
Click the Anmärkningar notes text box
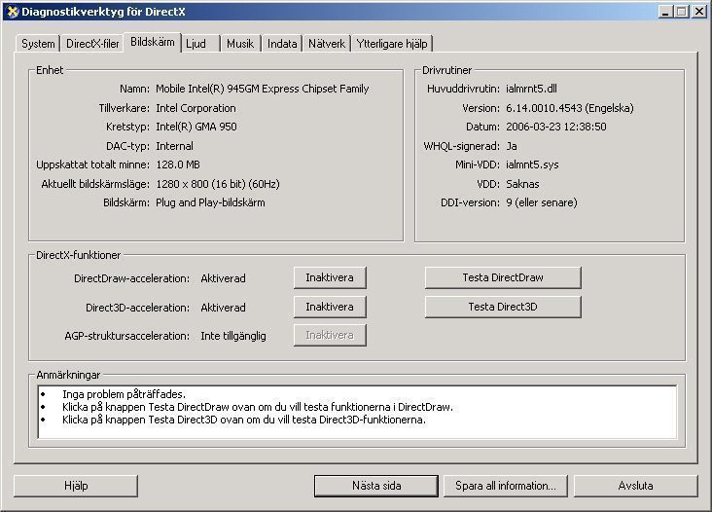tap(357, 412)
